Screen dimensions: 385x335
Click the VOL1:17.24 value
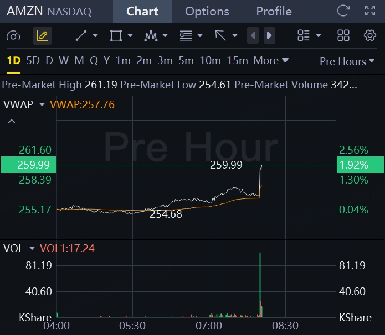67,248
